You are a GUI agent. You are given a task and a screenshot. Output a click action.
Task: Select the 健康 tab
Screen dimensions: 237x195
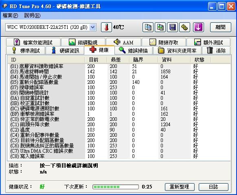(x=99, y=50)
